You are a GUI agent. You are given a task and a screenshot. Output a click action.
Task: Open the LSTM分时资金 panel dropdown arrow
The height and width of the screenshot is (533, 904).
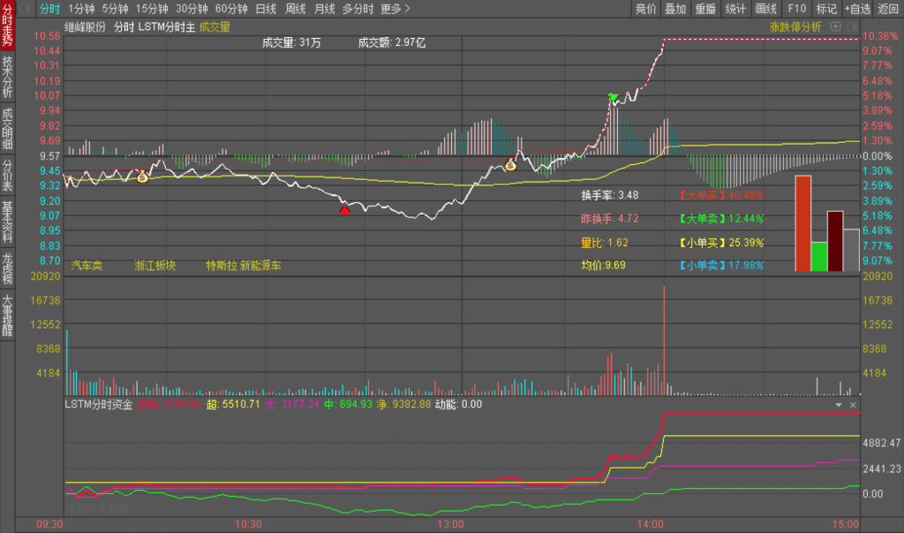[839, 405]
